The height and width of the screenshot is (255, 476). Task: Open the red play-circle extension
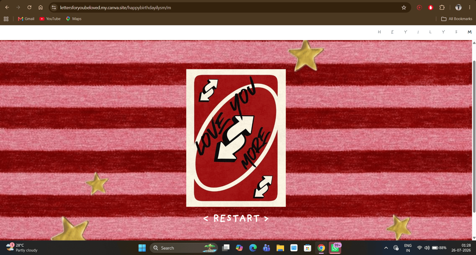tap(419, 7)
